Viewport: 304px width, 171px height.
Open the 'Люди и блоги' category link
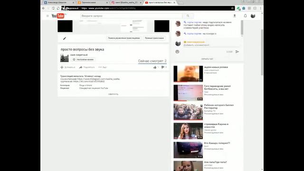(85, 85)
